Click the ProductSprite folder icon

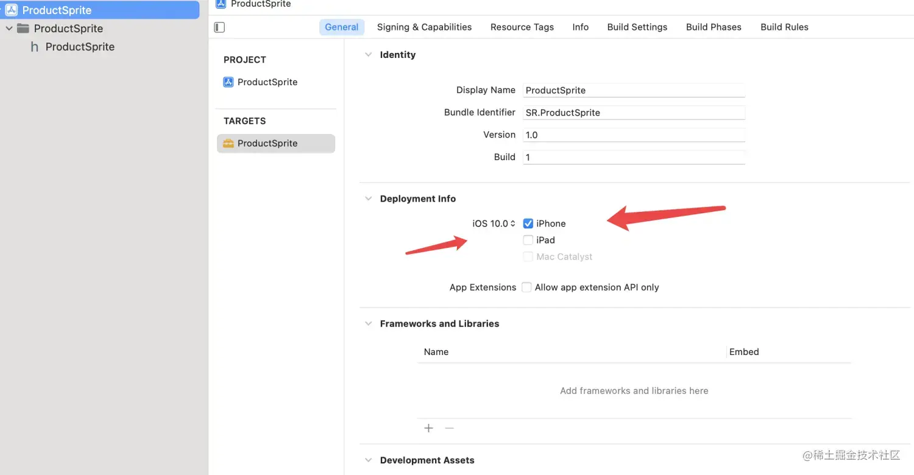pos(23,29)
